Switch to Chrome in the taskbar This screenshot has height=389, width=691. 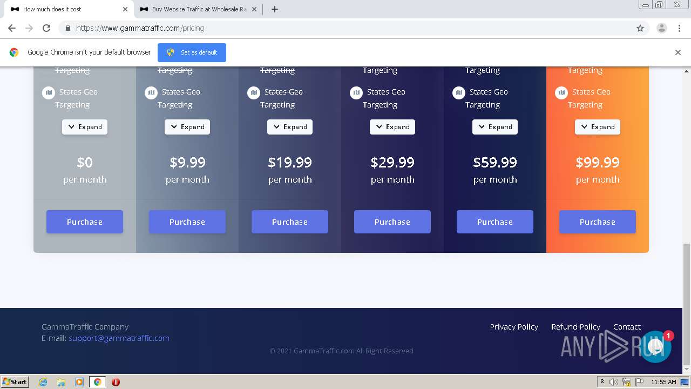98,382
